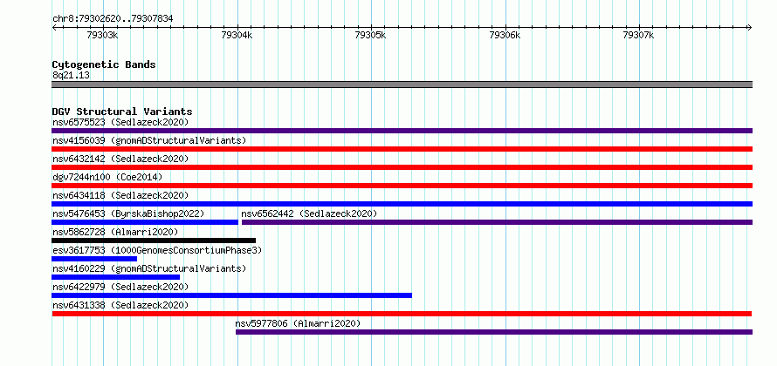The height and width of the screenshot is (366, 777).
Task: Open the nsv5977806 (Almarri2020) label
Action: 298,323
